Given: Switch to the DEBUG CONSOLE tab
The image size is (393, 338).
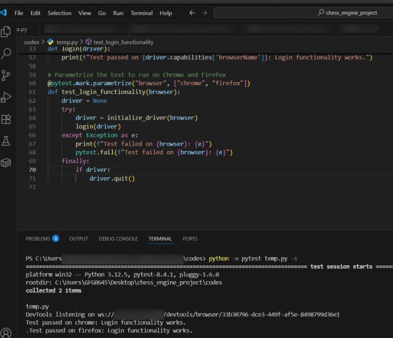Looking at the screenshot, I should coord(118,238).
